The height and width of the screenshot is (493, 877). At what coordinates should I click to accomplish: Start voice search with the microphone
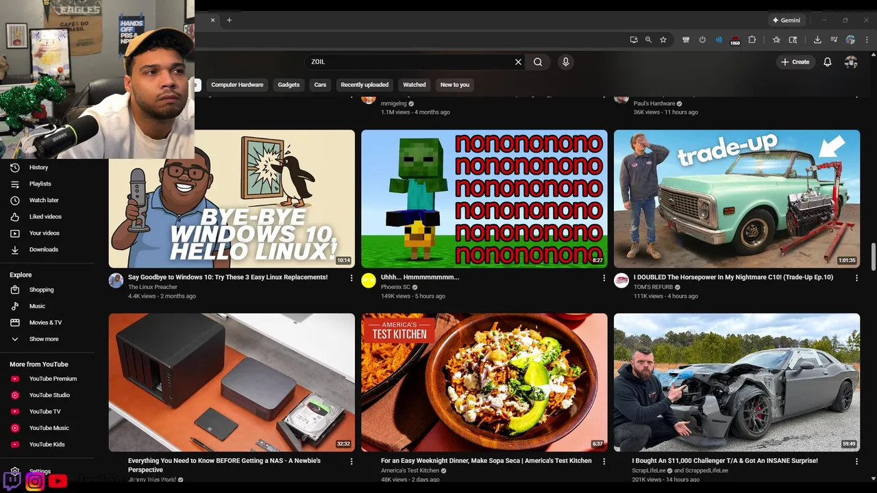[565, 62]
